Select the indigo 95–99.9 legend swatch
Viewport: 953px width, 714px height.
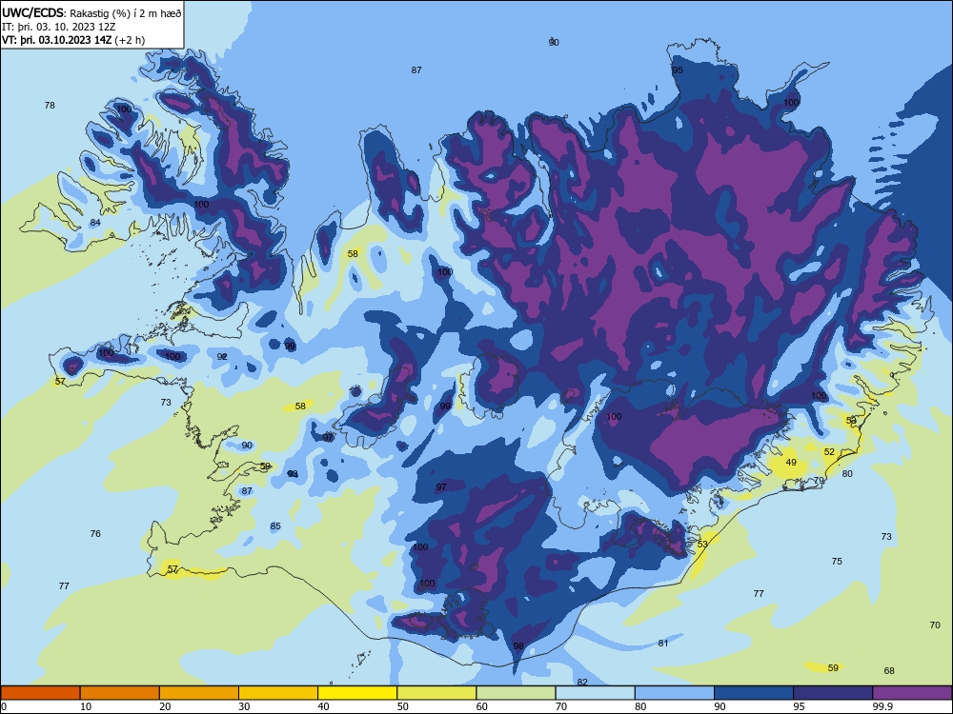(833, 693)
